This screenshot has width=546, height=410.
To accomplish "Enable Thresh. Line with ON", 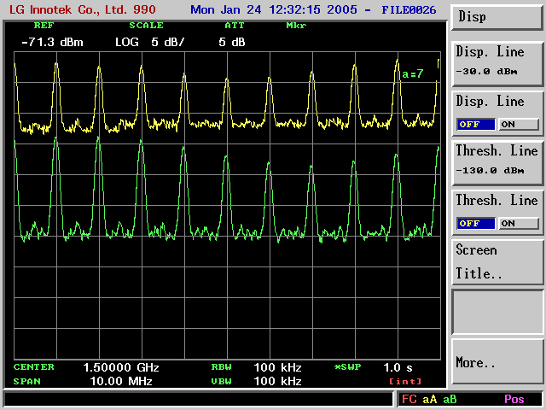I will [x=519, y=223].
